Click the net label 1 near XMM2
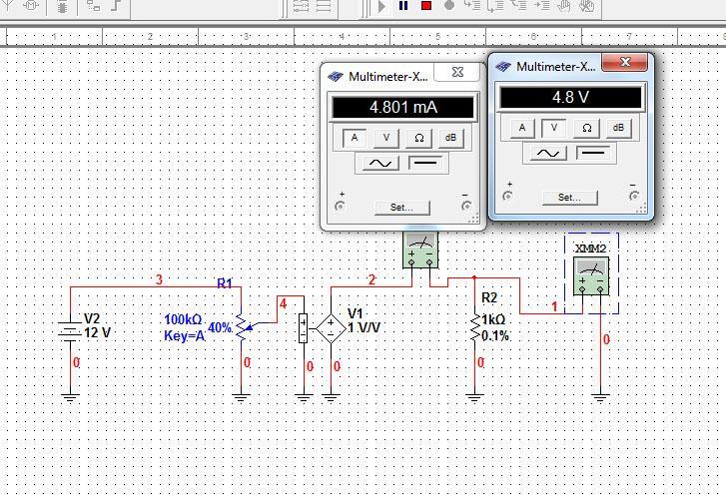Image resolution: width=726 pixels, height=496 pixels. 554,306
